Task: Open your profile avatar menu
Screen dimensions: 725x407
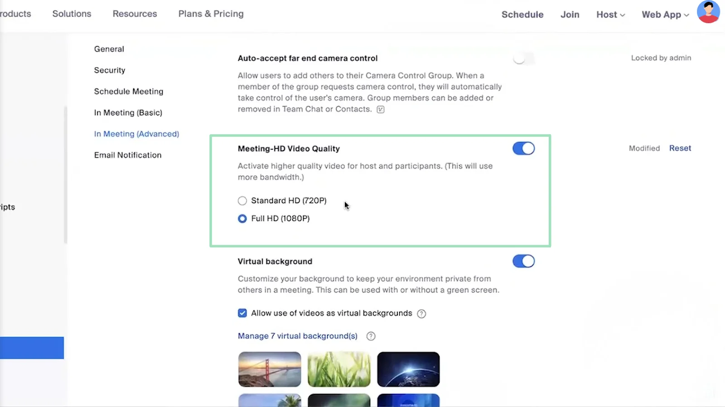Action: pyautogui.click(x=708, y=12)
